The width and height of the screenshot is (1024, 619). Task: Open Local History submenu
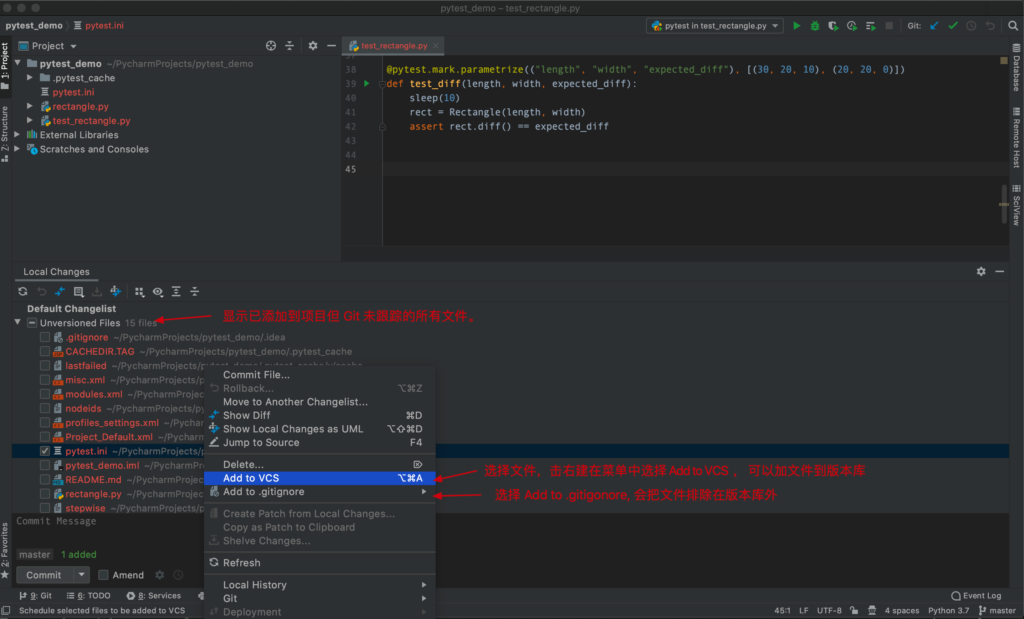click(319, 584)
